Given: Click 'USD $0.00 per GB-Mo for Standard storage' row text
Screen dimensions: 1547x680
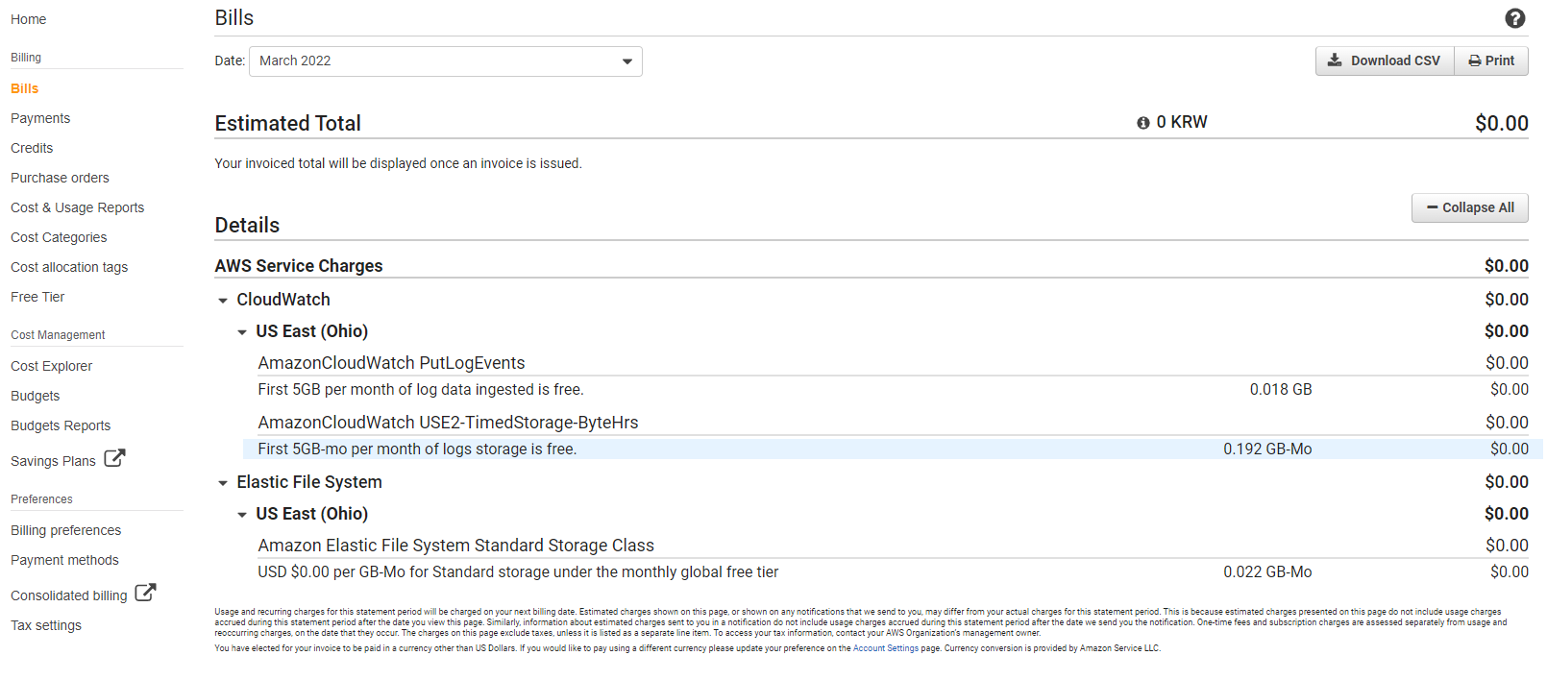Looking at the screenshot, I should tap(518, 571).
